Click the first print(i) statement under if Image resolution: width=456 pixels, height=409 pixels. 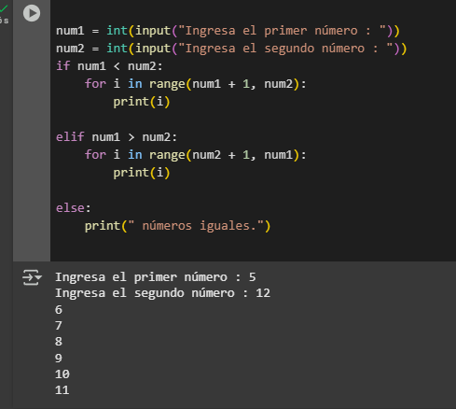pos(142,102)
